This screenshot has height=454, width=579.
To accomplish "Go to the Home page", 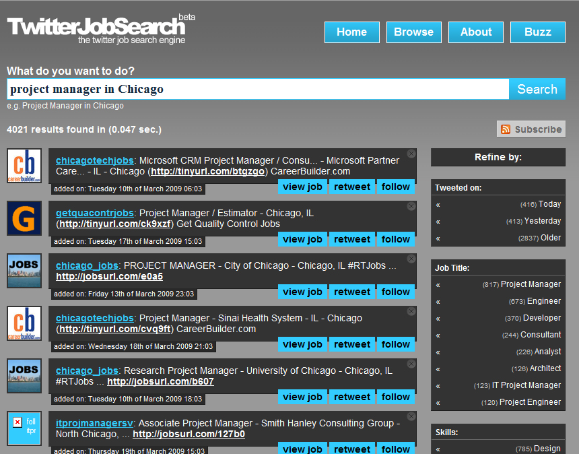I will pos(352,32).
